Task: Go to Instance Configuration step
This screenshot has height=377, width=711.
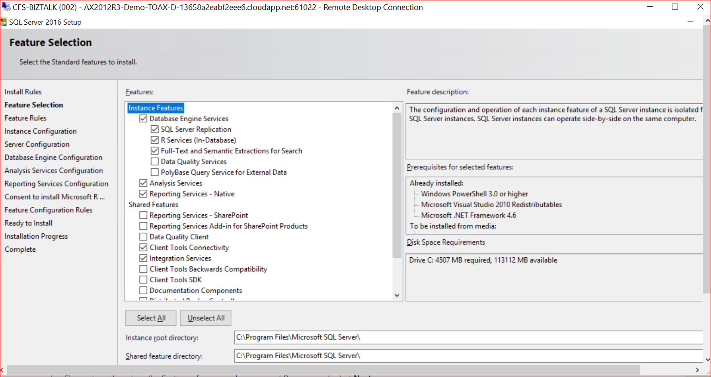Action: pyautogui.click(x=41, y=131)
